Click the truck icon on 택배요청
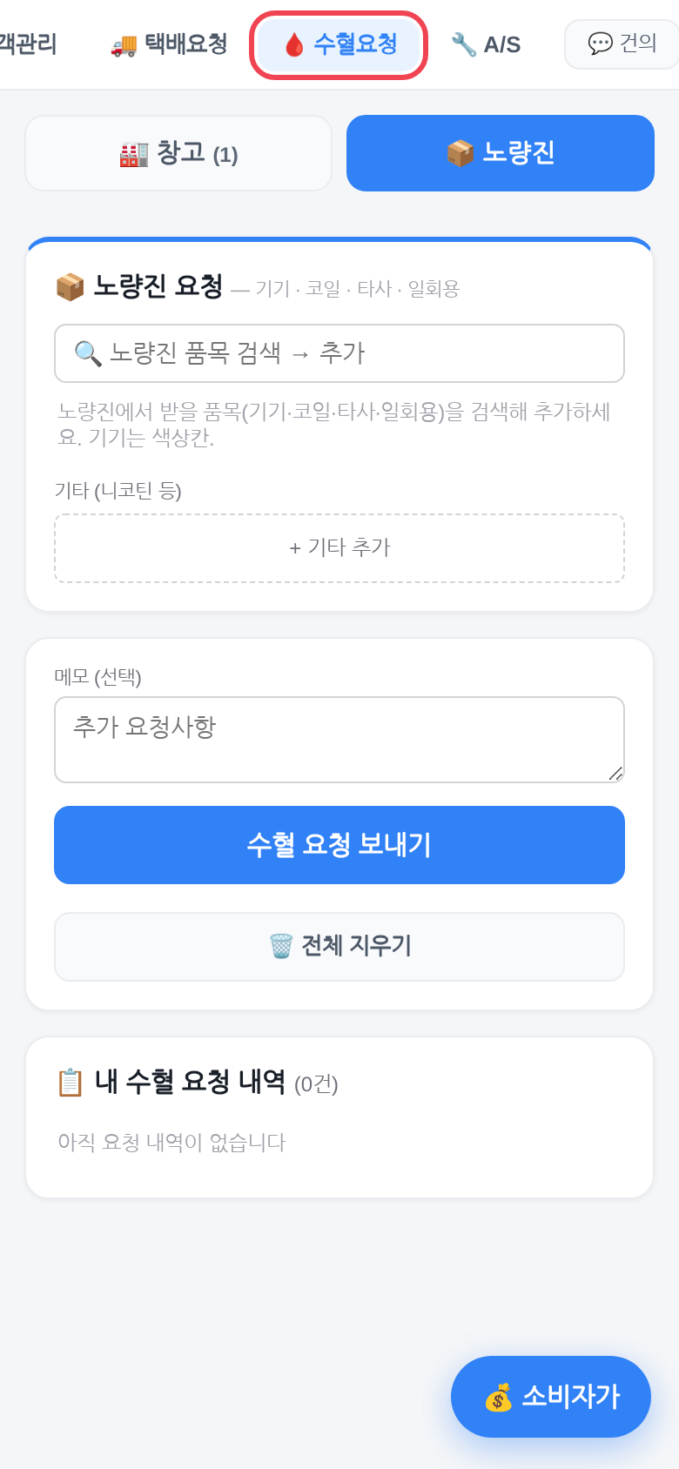The width and height of the screenshot is (679, 1469). click(124, 44)
